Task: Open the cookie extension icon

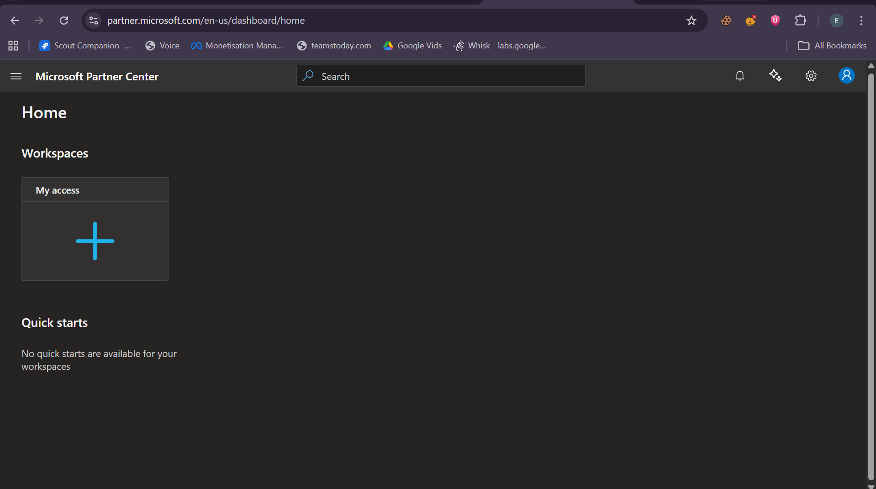Action: tap(726, 21)
